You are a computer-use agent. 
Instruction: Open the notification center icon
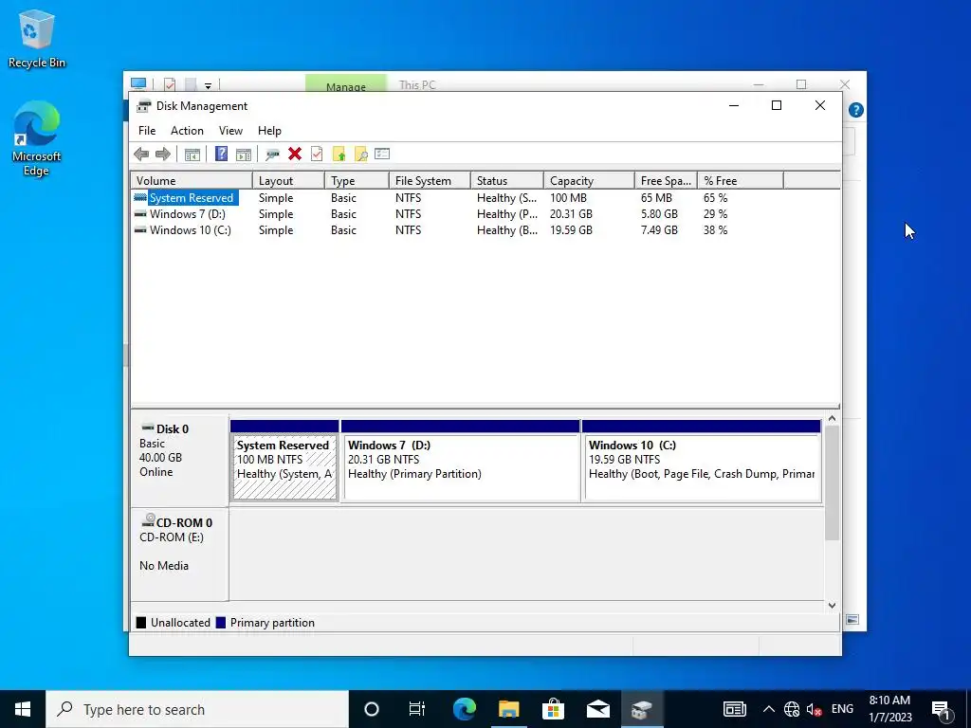(941, 709)
